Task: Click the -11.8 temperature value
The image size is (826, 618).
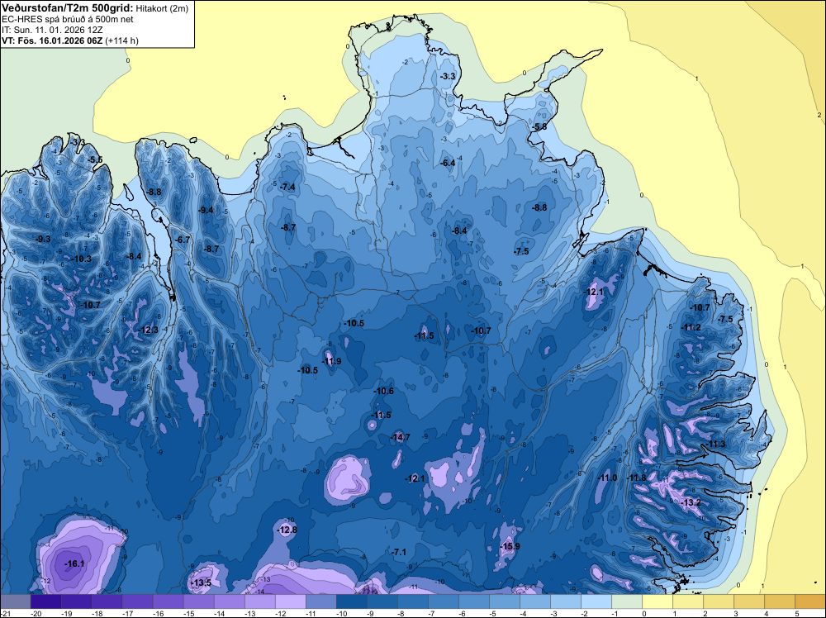Action: tap(636, 478)
